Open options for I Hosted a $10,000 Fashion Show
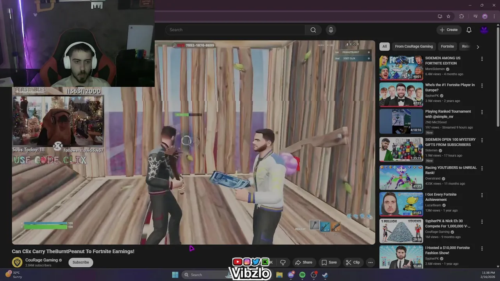This screenshot has height=281, width=500. point(482,248)
